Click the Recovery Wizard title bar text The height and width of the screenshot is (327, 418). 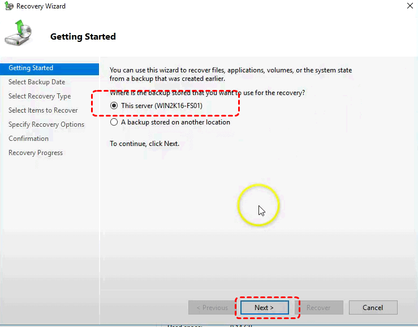point(41,6)
